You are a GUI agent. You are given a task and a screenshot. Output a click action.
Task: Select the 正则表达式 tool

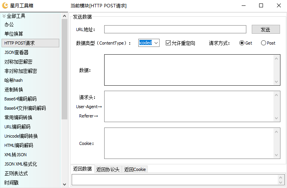[16, 173]
